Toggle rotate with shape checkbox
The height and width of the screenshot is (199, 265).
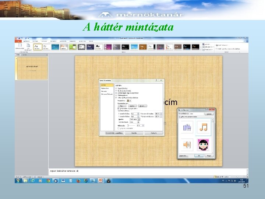click(x=118, y=129)
